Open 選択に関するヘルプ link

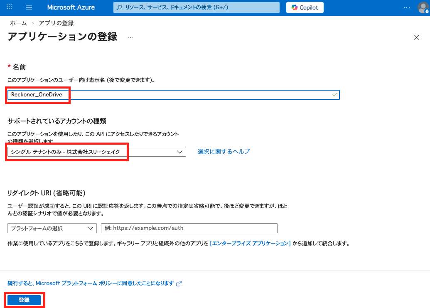click(224, 151)
